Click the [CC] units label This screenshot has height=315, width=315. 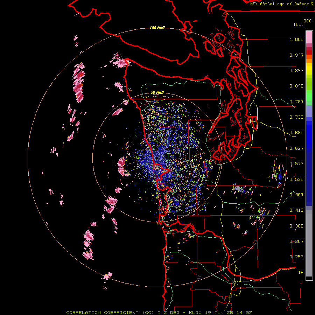tap(299, 24)
